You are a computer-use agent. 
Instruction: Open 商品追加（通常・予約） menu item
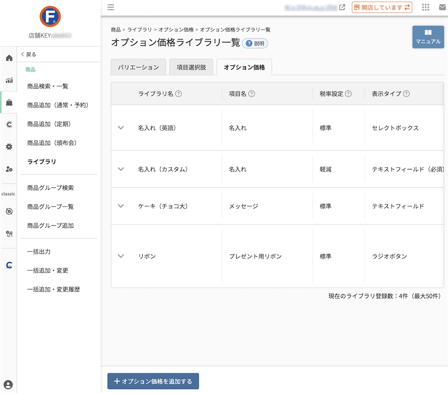[58, 105]
